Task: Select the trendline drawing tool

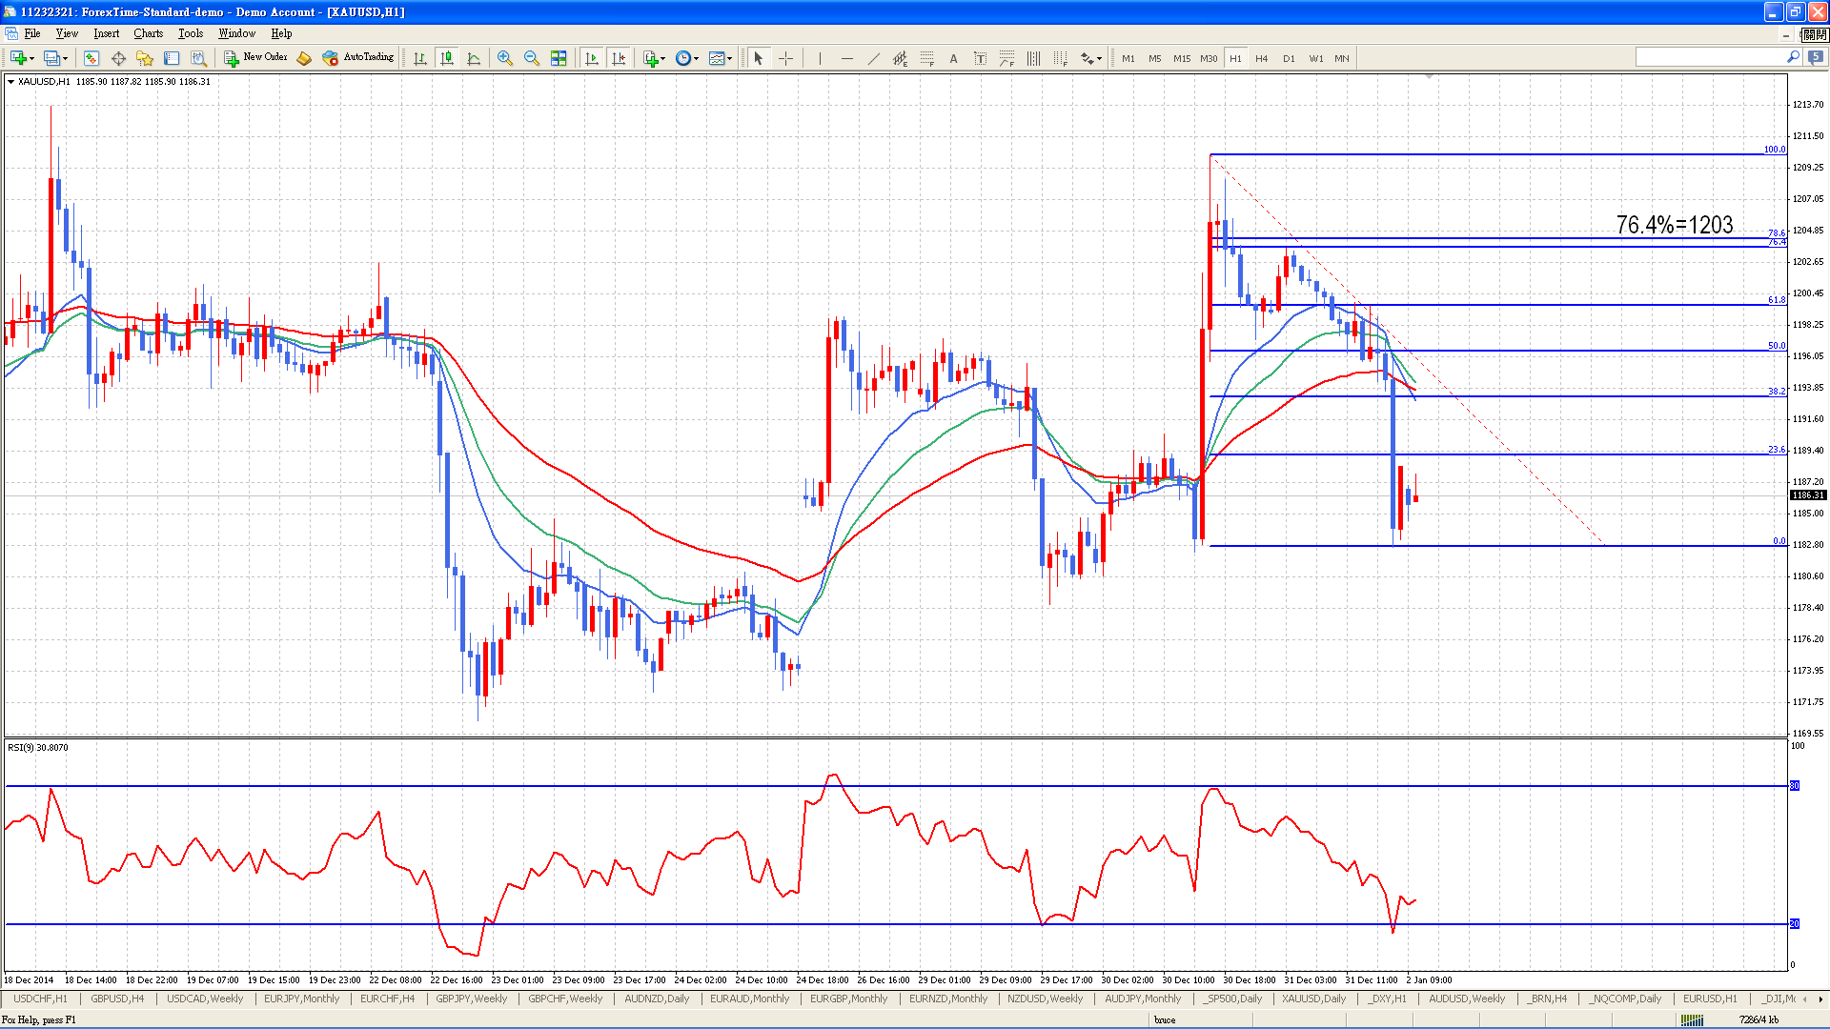Action: click(873, 58)
